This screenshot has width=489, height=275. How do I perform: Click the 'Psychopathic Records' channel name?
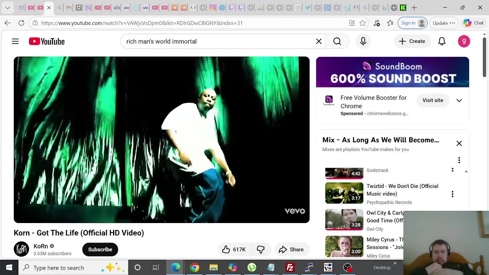[x=389, y=202]
